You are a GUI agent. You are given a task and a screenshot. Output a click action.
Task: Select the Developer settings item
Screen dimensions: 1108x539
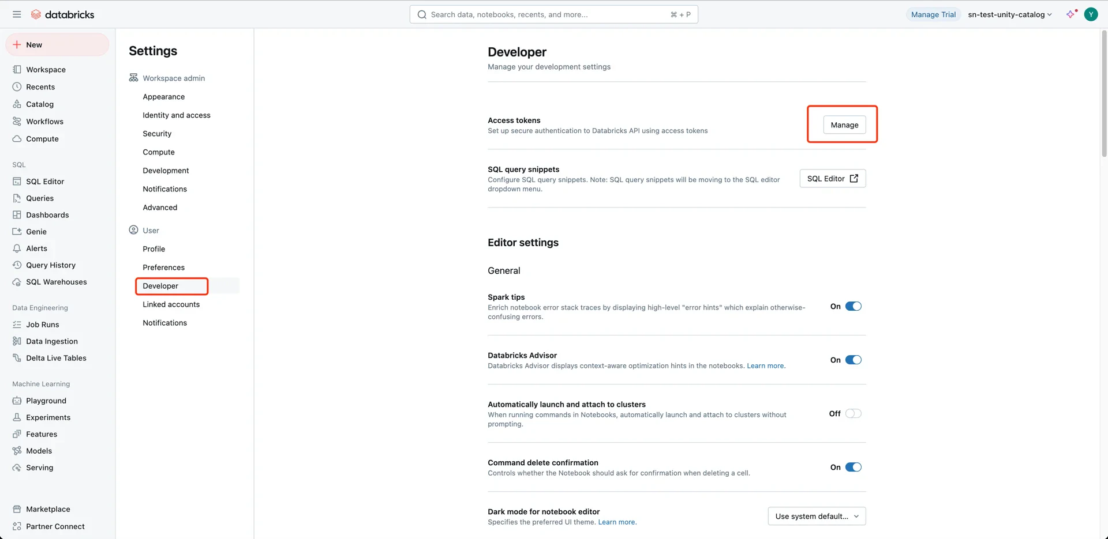tap(160, 286)
